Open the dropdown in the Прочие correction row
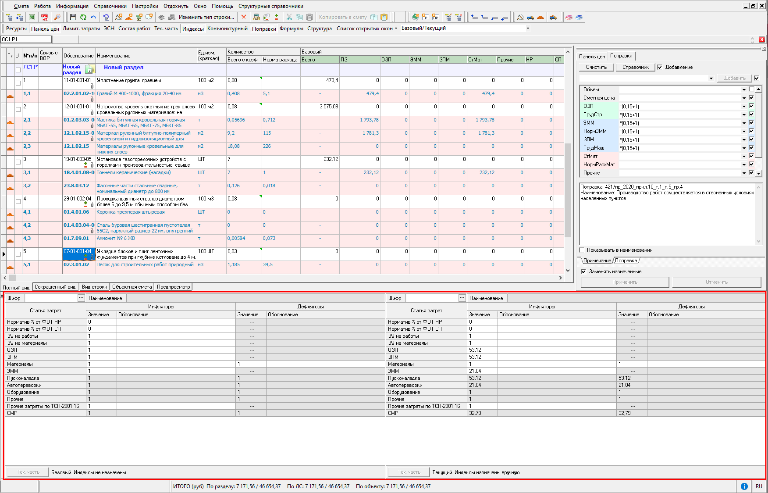Viewport: 768px width, 493px height. coord(744,173)
